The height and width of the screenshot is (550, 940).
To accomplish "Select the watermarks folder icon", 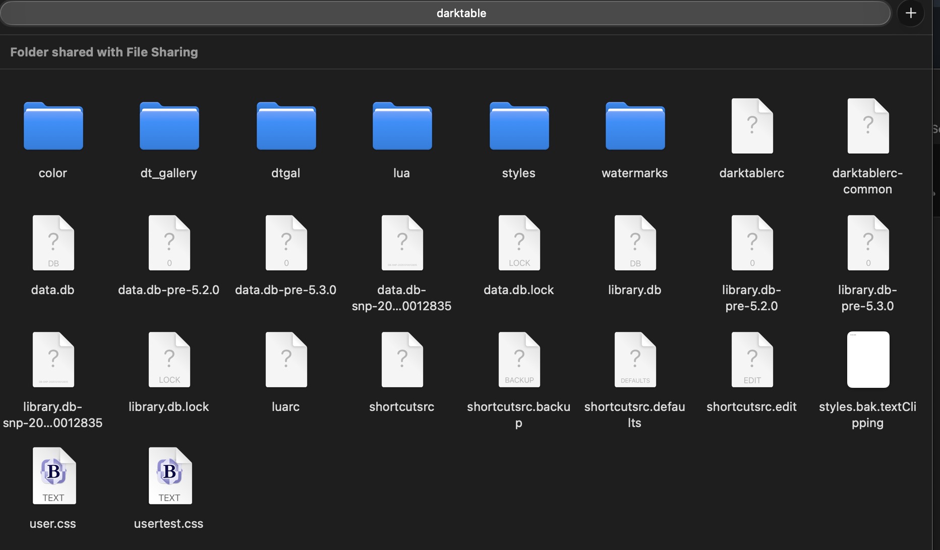I will pyautogui.click(x=635, y=126).
